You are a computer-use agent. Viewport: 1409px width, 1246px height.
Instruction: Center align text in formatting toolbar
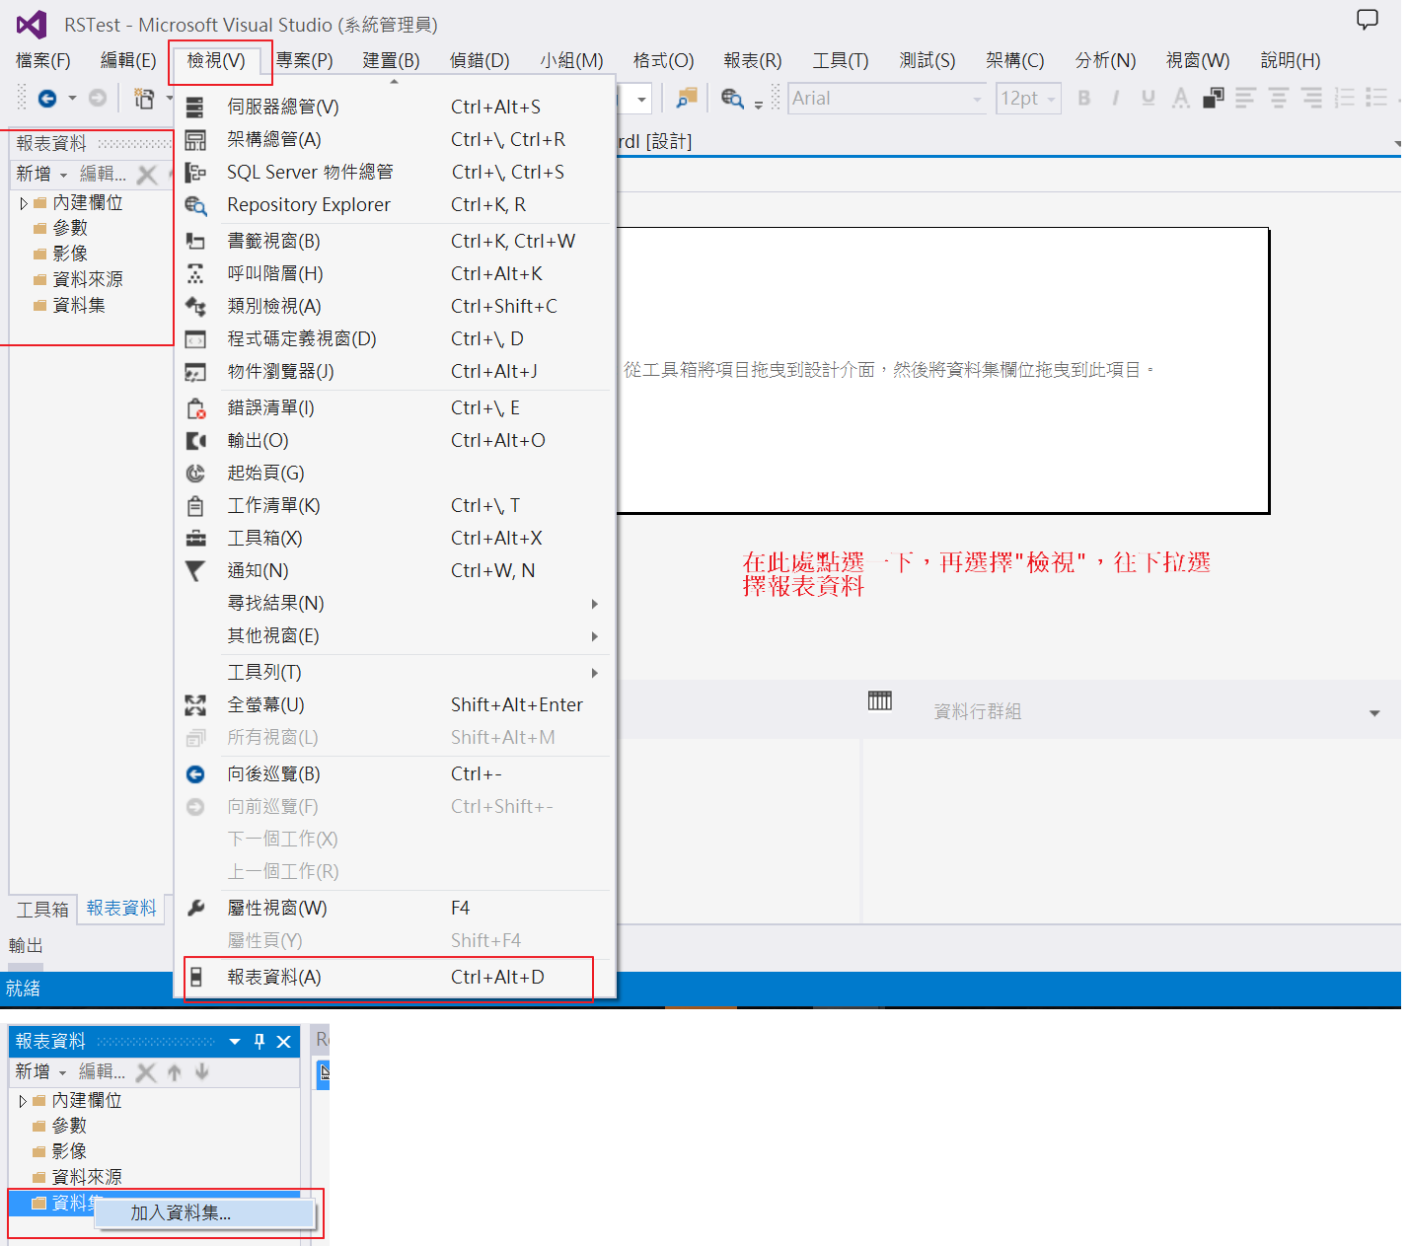pyautogui.click(x=1279, y=98)
